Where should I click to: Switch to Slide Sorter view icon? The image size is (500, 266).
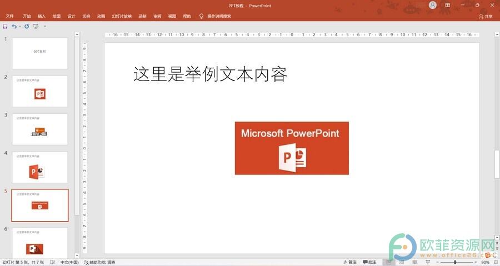tap(402, 262)
